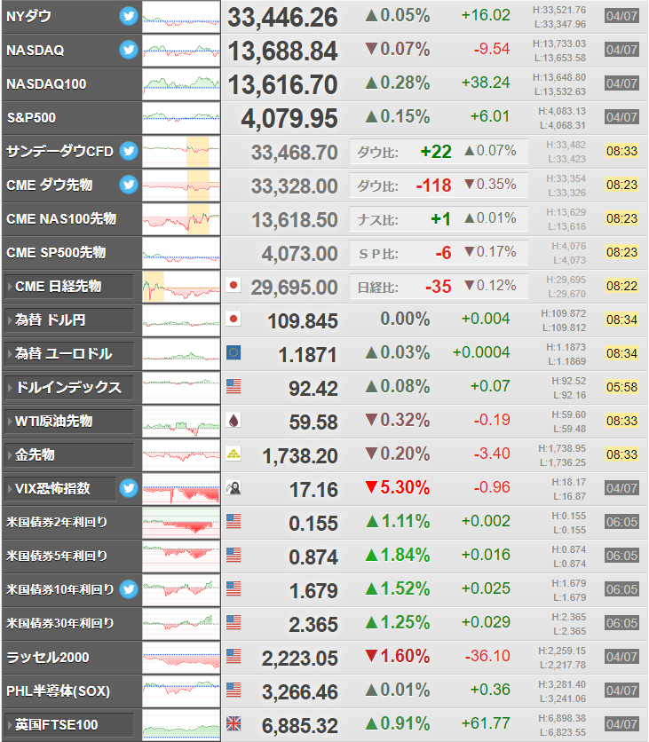
Task: Expand the ドルインデックス row
Action: coord(68,388)
